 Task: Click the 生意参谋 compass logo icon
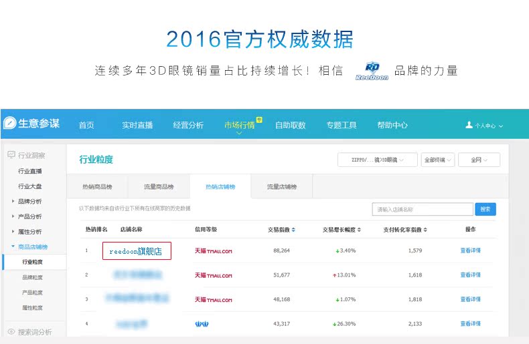10,123
